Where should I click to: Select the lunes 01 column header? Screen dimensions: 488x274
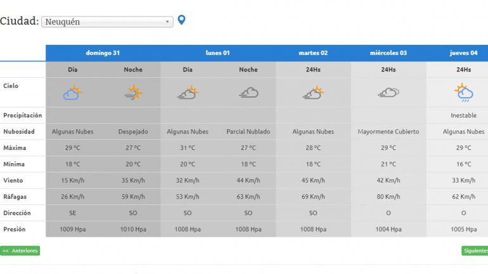point(217,53)
